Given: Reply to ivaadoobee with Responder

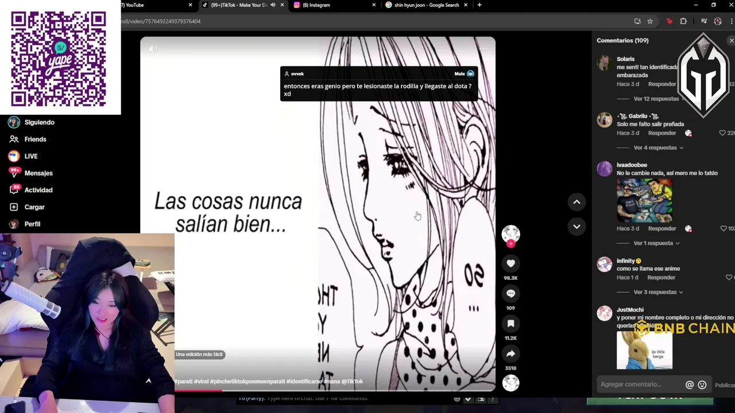Looking at the screenshot, I should coord(662,228).
